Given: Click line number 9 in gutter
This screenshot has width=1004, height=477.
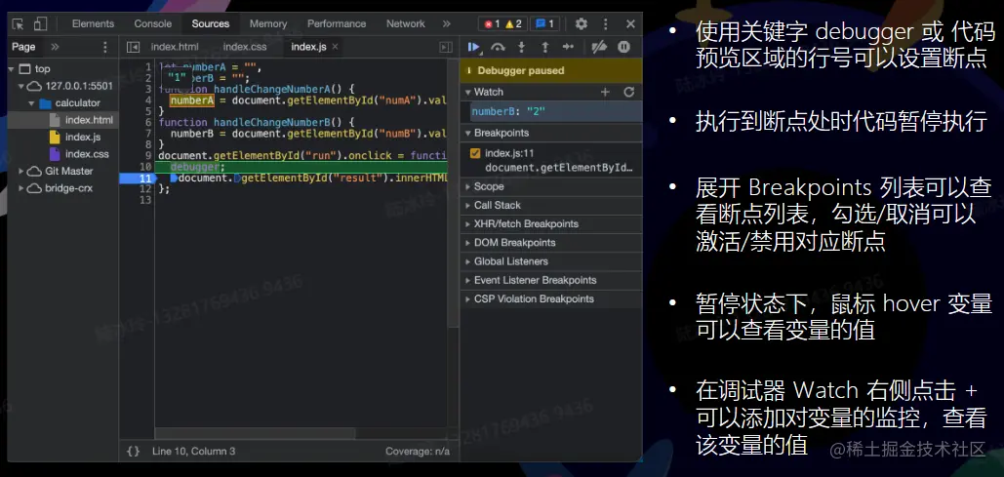Looking at the screenshot, I should click(x=148, y=155).
